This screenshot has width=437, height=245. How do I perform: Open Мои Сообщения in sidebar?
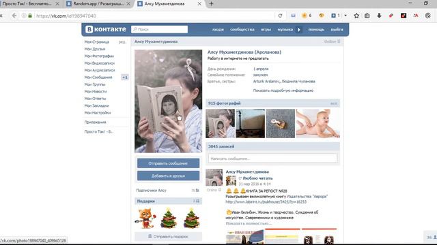pyautogui.click(x=98, y=77)
